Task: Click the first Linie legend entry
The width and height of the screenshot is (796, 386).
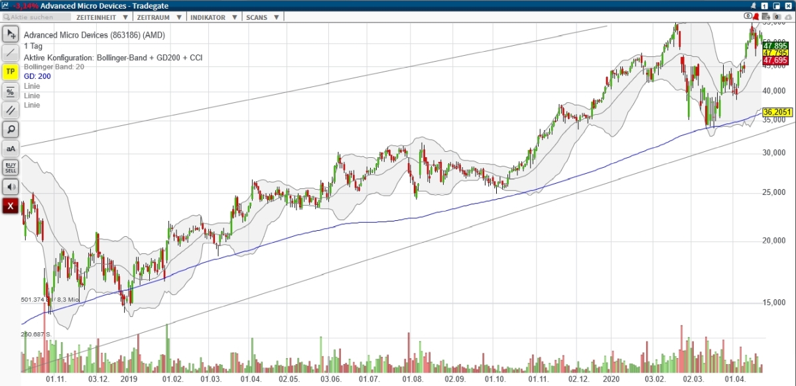Action: tap(32, 86)
